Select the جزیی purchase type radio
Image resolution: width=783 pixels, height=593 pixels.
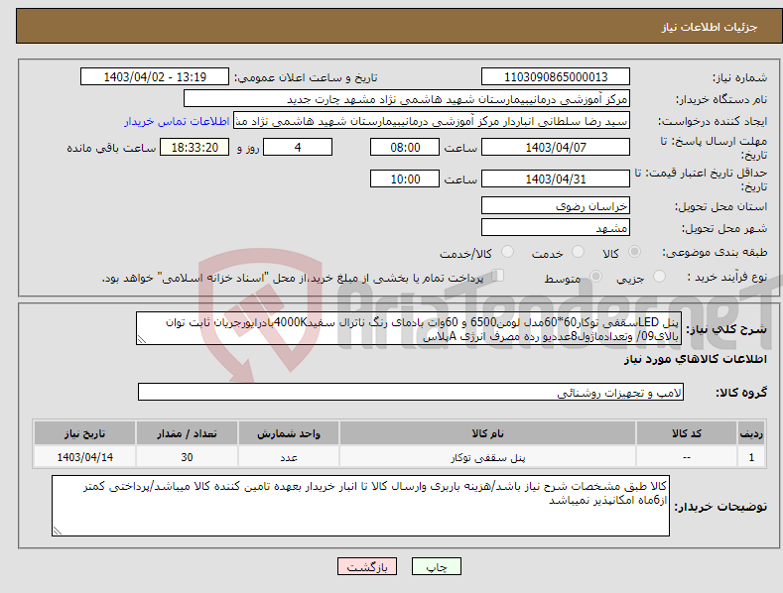coord(659,276)
